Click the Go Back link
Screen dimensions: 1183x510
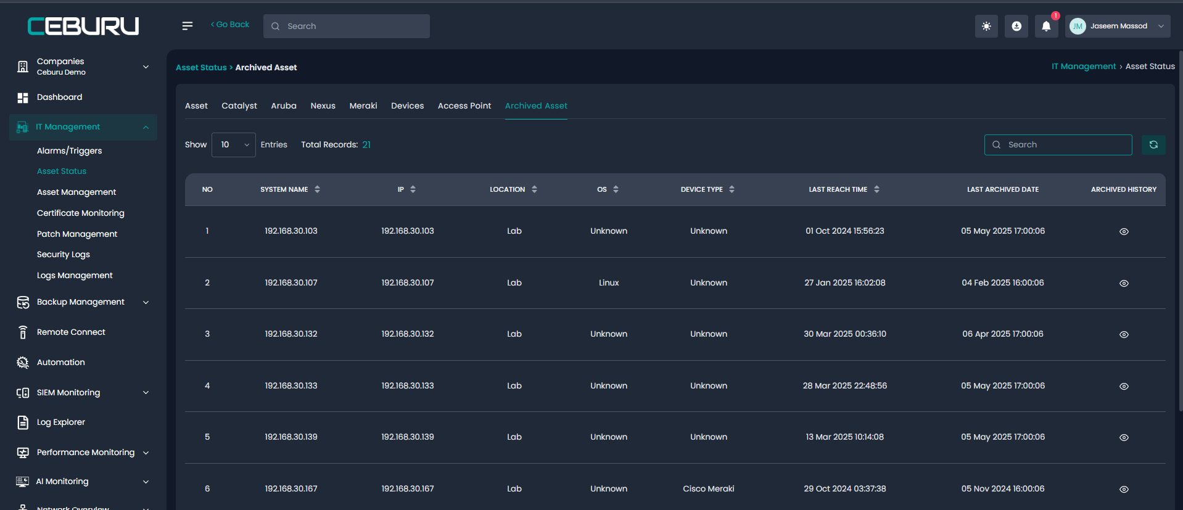230,25
